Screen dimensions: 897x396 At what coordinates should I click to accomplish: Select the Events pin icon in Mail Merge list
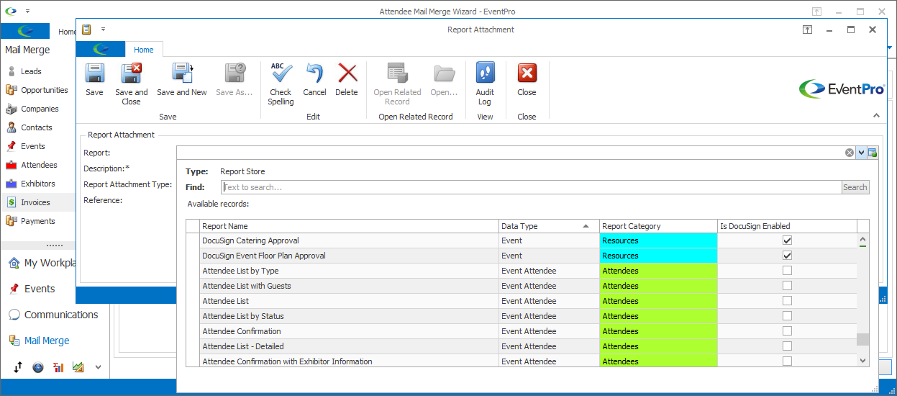click(11, 146)
